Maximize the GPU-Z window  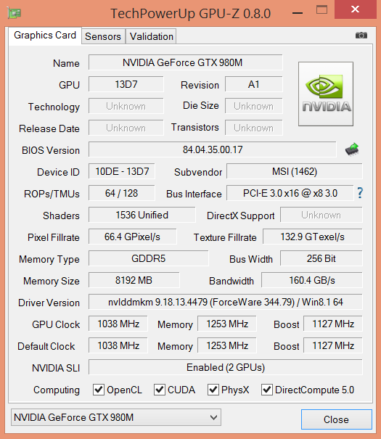321,9
